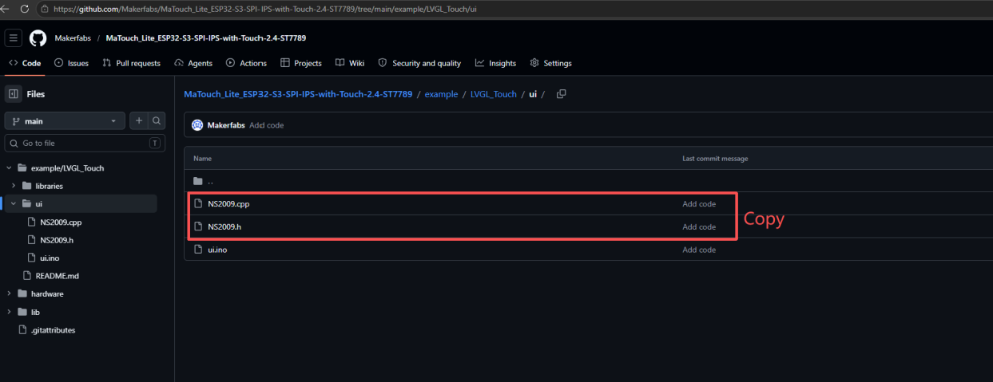Collapse the example/LVGL_Touch tree folder

tap(10, 168)
